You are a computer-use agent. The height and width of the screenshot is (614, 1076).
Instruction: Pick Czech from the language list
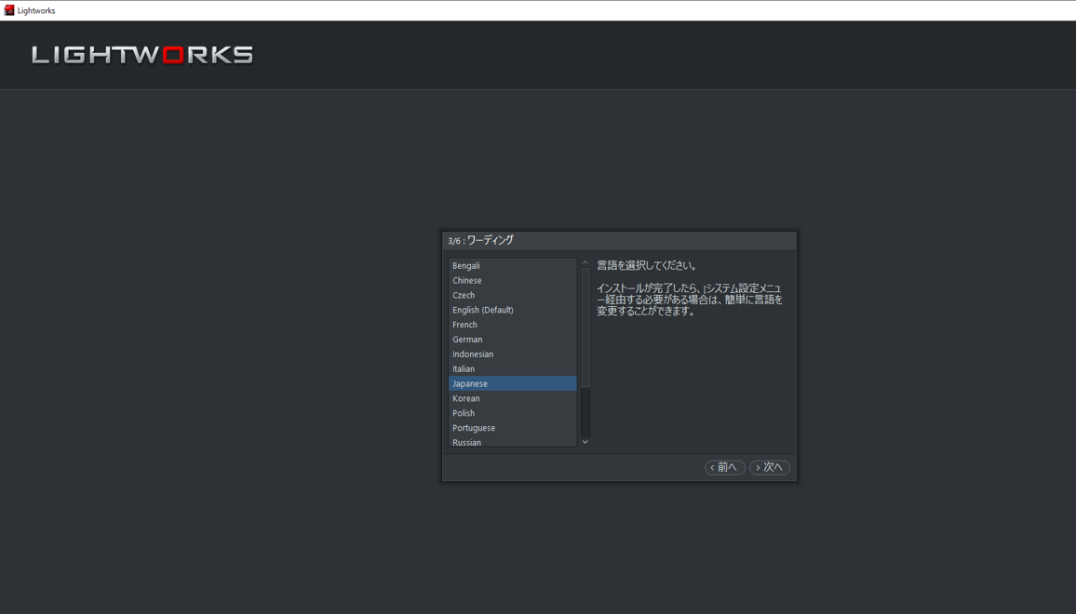coord(513,295)
